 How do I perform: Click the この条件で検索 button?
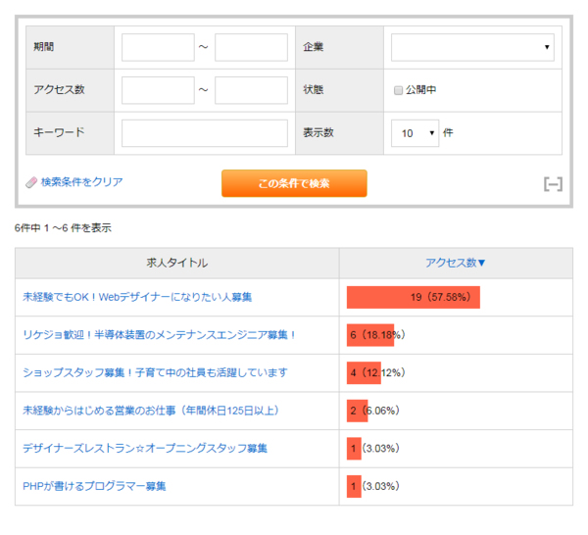pyautogui.click(x=294, y=183)
